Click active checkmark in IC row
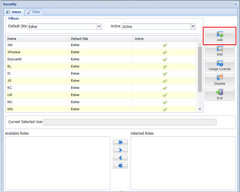Image resolution: width=240 pixels, height=192 pixels. tap(165, 74)
